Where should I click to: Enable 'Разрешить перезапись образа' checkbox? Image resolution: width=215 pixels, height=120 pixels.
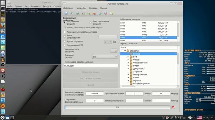click(65, 32)
